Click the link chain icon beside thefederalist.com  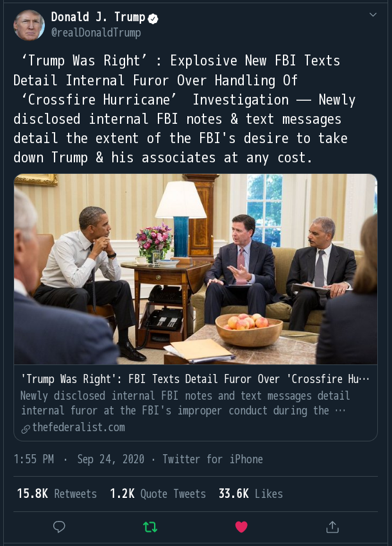click(26, 428)
